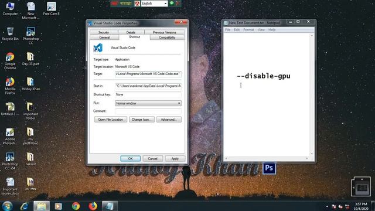Image resolution: width=375 pixels, height=211 pixels.
Task: Open the English language dropdown
Action: (x=154, y=4)
